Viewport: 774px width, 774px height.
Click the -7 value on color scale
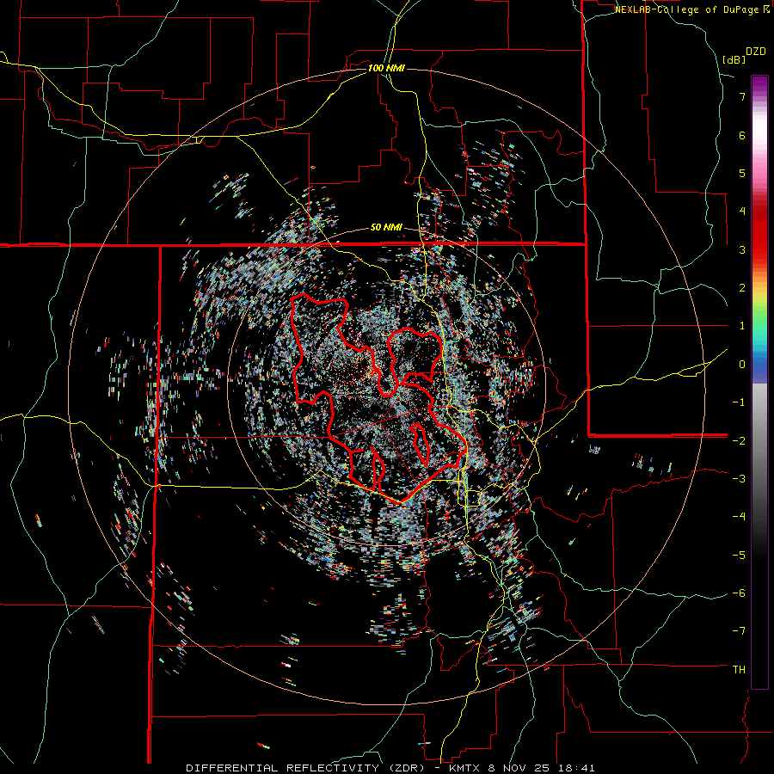[739, 631]
